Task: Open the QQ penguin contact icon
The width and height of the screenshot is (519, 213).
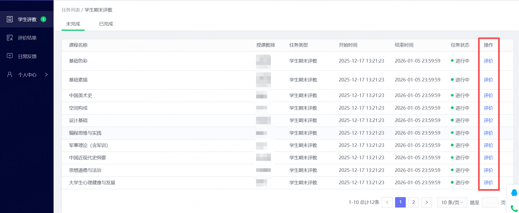Action: click(514, 192)
